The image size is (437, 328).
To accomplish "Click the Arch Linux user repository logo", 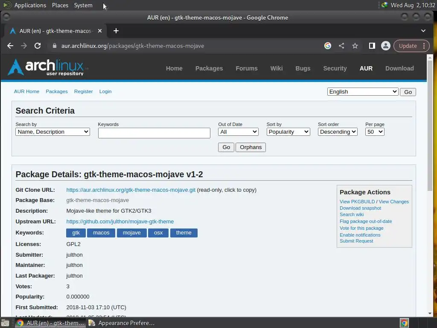I will point(46,67).
